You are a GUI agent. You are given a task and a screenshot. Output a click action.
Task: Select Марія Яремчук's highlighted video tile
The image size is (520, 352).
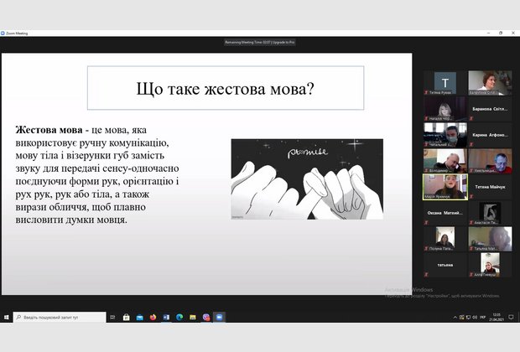point(445,186)
